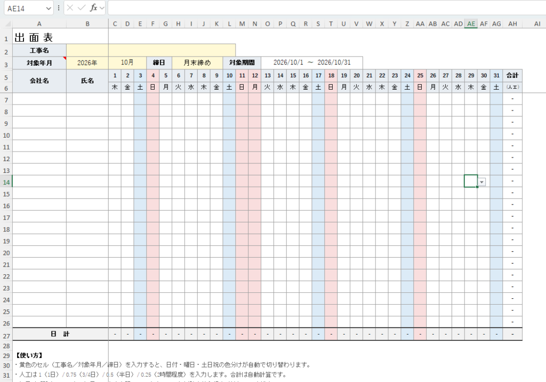The height and width of the screenshot is (382, 546).
Task: Click the (人工) unit cell under 合計
Action: click(x=512, y=87)
